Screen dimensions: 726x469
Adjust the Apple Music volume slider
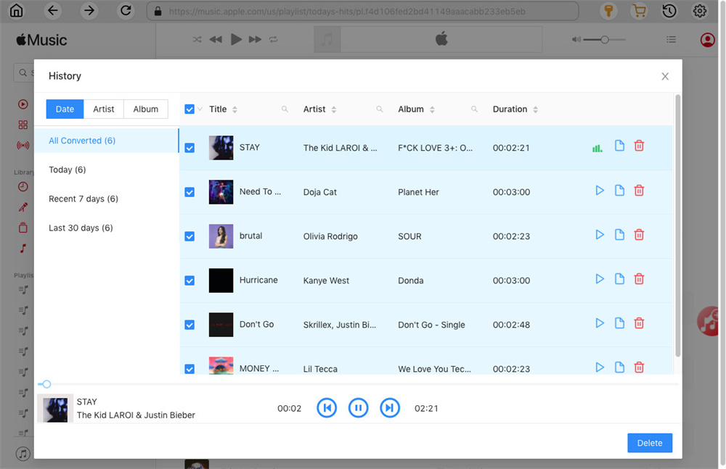click(604, 40)
